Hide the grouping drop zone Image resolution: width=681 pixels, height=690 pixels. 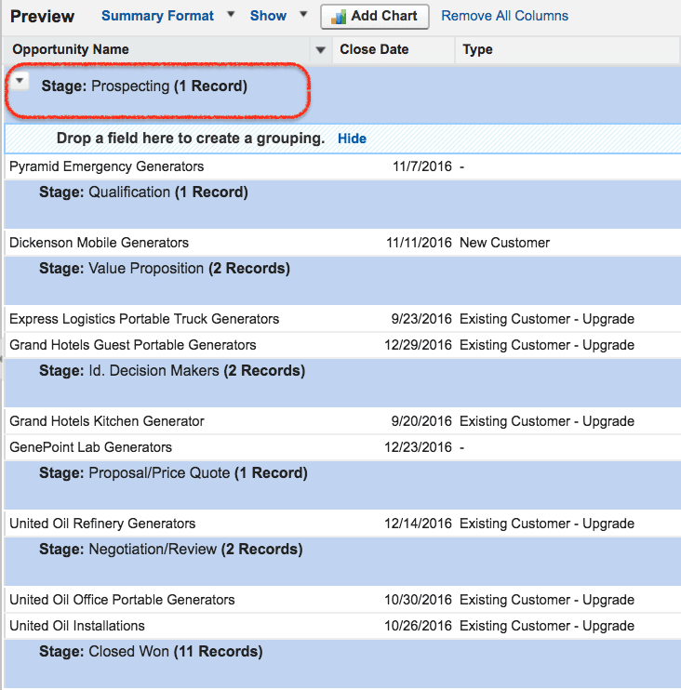pyautogui.click(x=352, y=139)
